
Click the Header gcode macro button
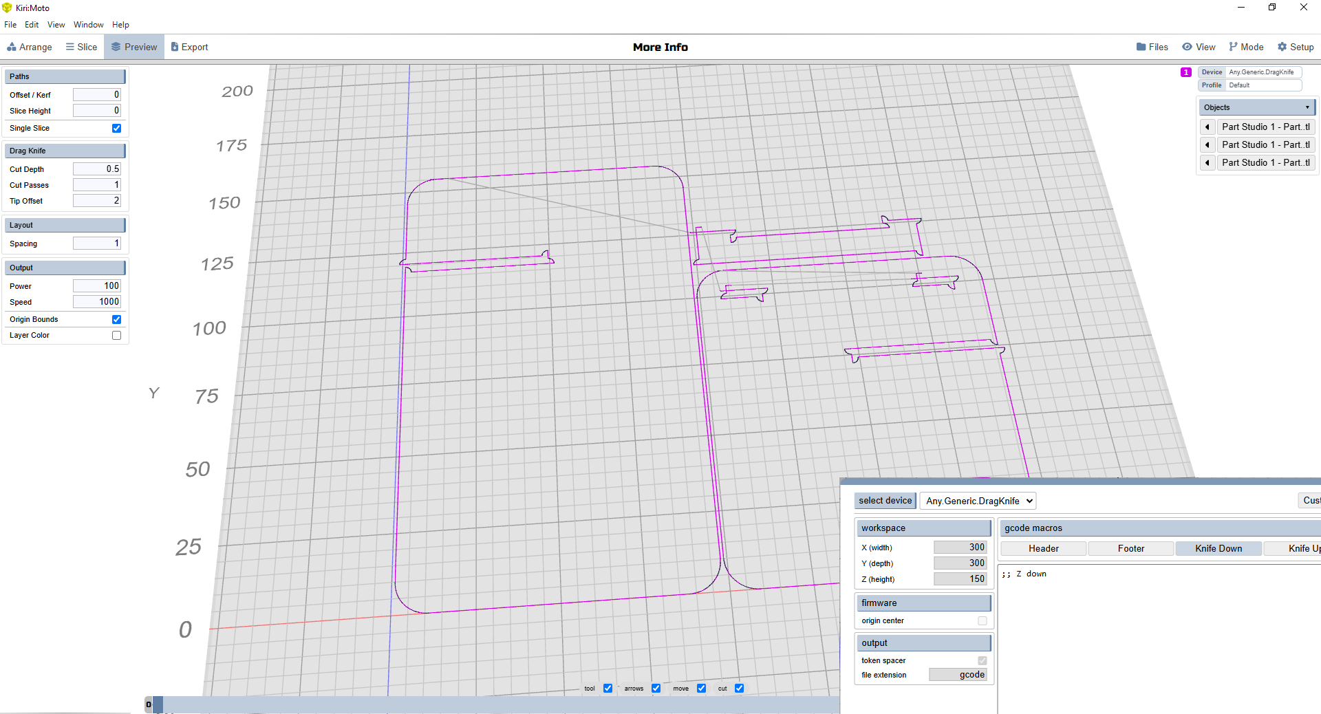[x=1043, y=548]
